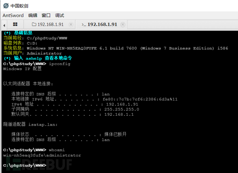Click the 输入 ashelp 查看本地命令 hint
This screenshot has height=173, width=238.
[x=38, y=58]
